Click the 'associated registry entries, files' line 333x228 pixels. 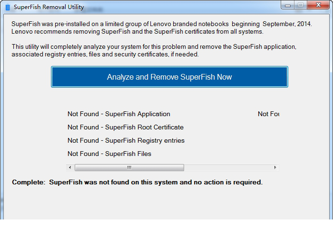pyautogui.click(x=105, y=55)
